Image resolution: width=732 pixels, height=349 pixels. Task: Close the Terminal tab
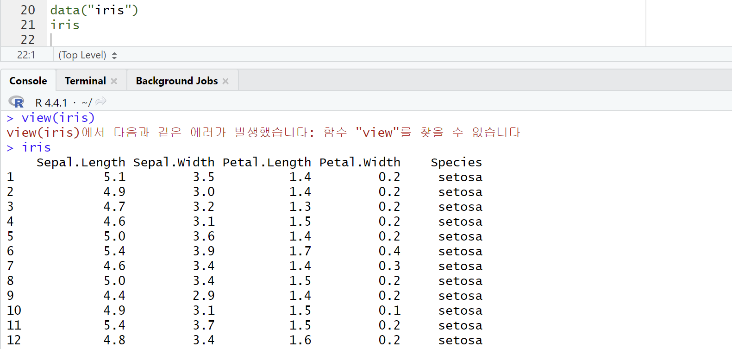point(114,81)
